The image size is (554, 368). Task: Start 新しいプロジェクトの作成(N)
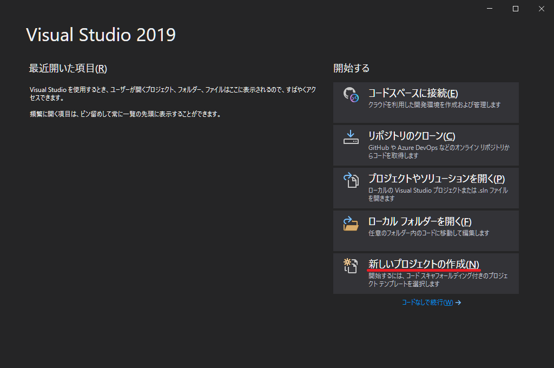pos(423,264)
